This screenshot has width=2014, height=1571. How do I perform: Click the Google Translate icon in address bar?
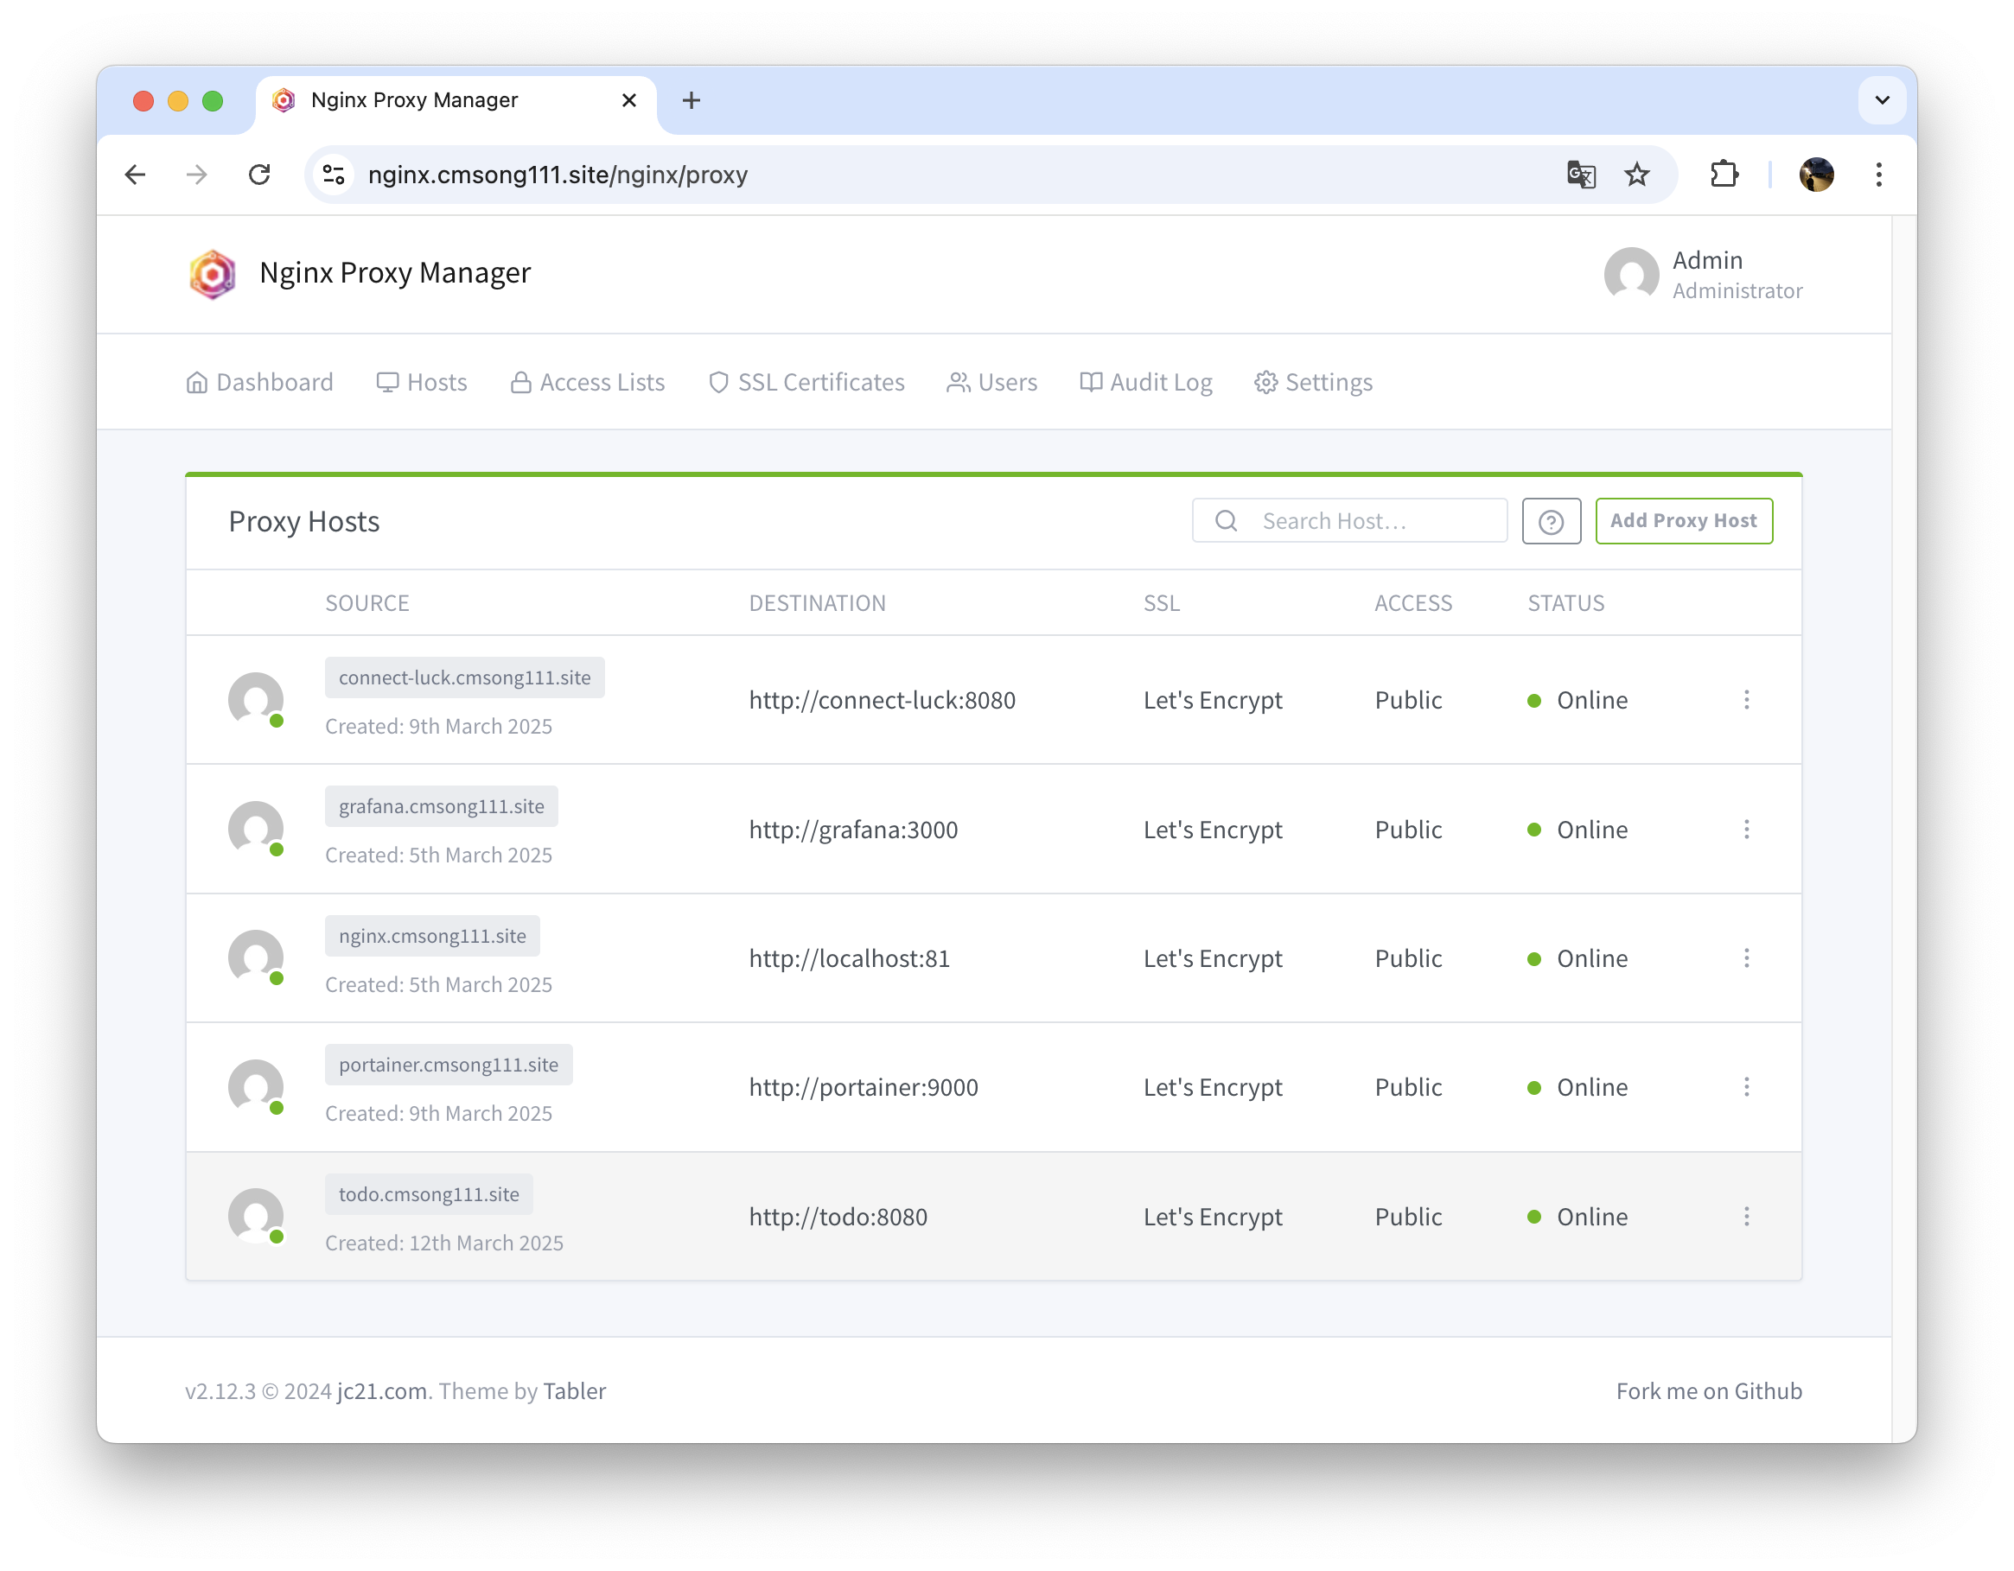pos(1581,175)
